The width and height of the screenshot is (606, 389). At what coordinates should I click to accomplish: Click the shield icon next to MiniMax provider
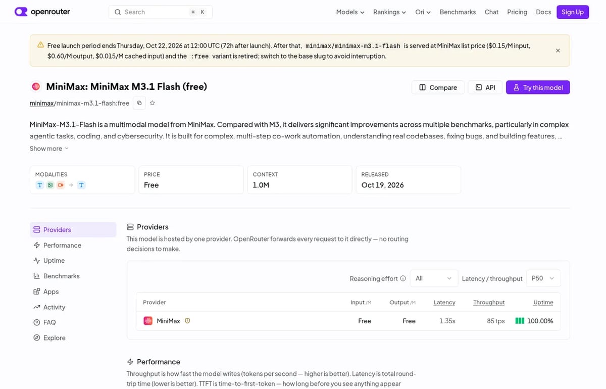click(x=187, y=321)
